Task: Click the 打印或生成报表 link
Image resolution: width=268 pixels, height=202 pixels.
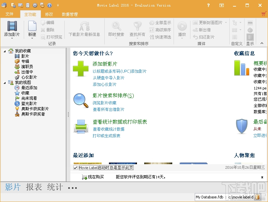Action: (x=107, y=136)
